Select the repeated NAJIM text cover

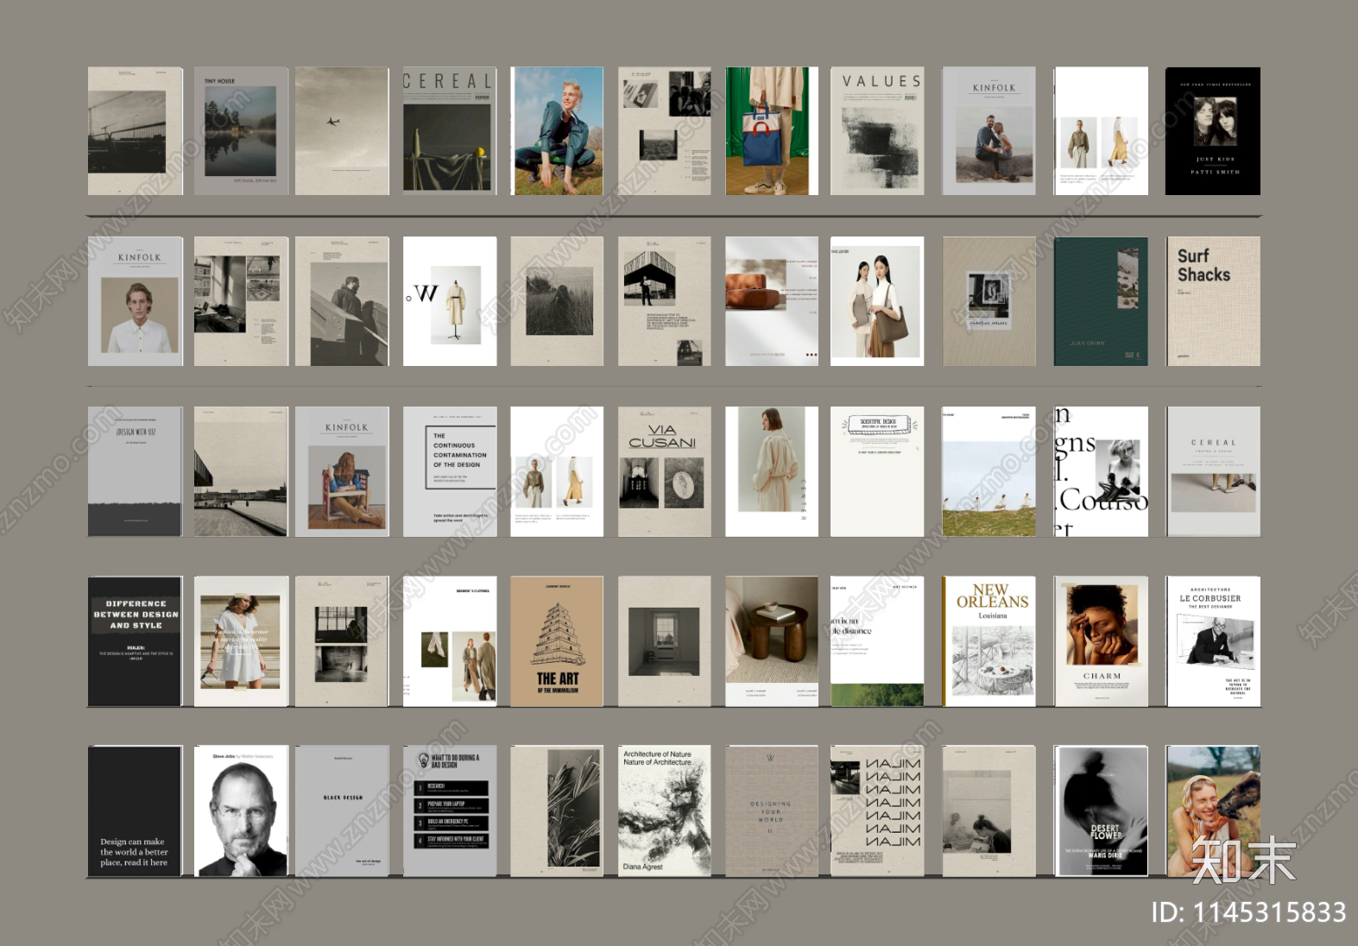tap(877, 811)
